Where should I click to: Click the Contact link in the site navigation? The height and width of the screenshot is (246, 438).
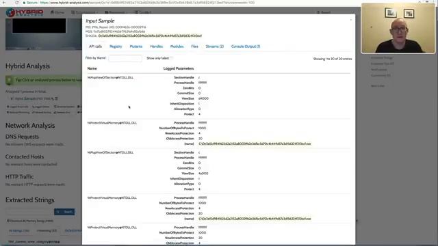tap(143, 12)
